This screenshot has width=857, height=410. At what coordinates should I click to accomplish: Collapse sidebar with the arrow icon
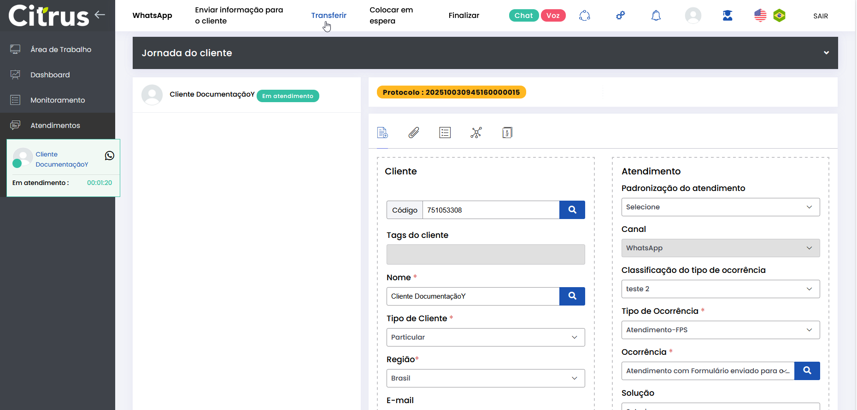pos(100,15)
